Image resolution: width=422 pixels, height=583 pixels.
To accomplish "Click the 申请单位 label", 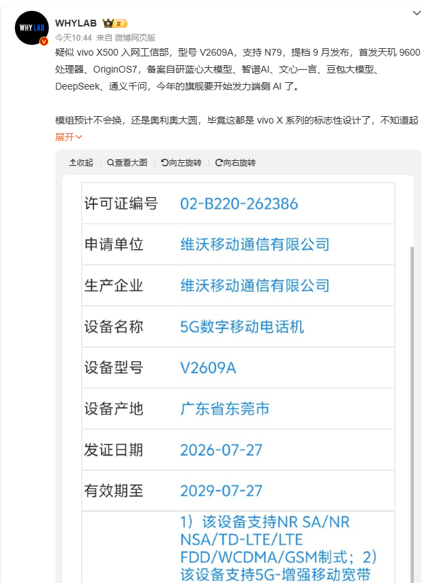I will pos(114,244).
